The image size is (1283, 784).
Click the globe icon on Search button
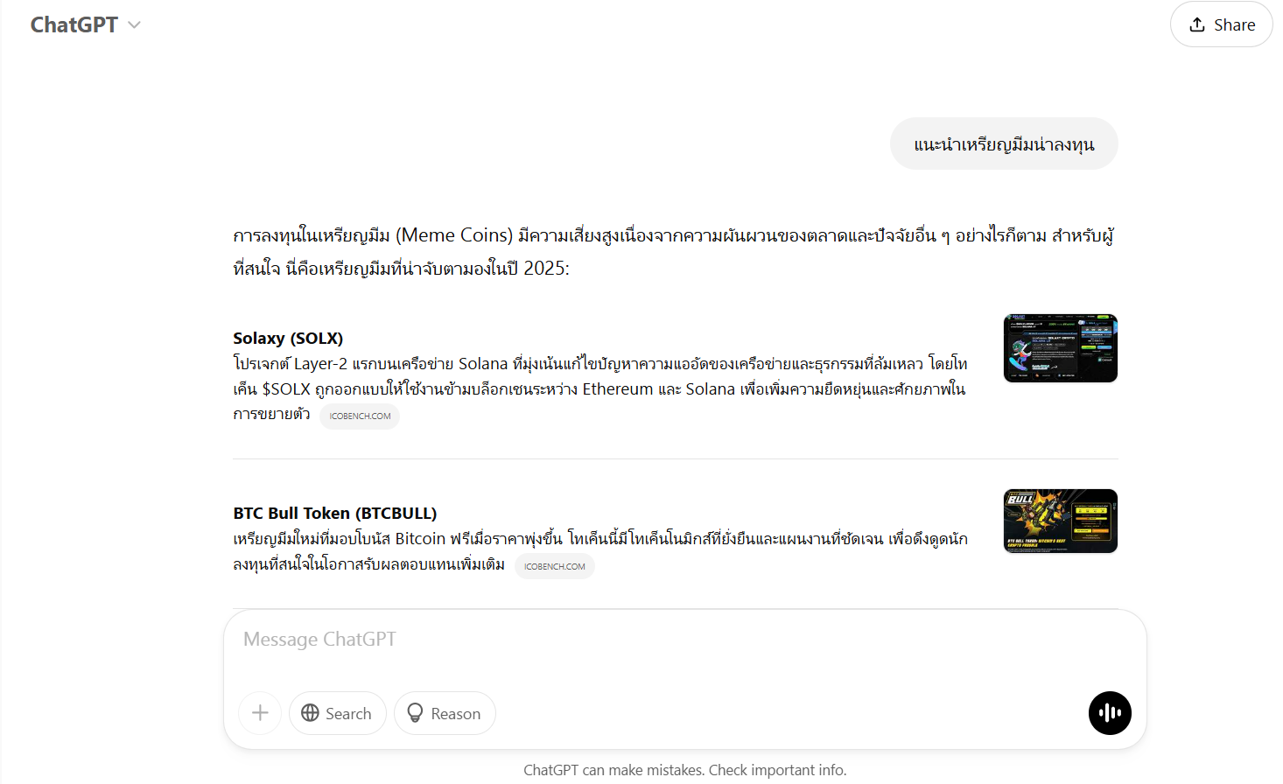(310, 713)
